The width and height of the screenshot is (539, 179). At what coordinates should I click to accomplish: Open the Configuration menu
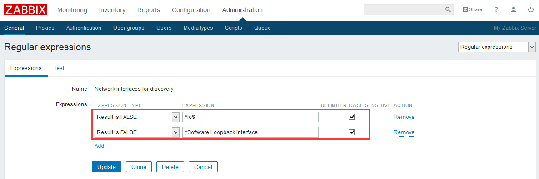point(191,10)
